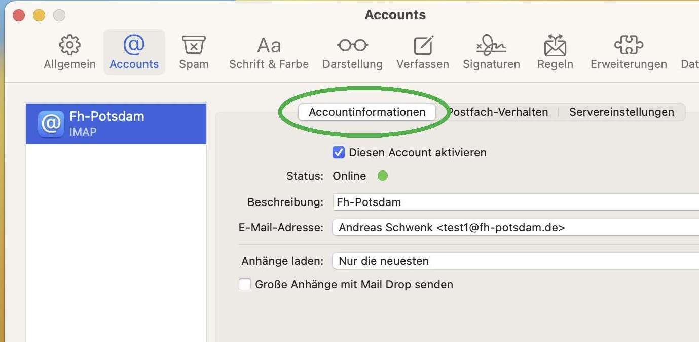Viewport: 699px width, 342px height.
Task: Uncheck Diesen Account aktivieren checkbox
Action: tap(339, 152)
